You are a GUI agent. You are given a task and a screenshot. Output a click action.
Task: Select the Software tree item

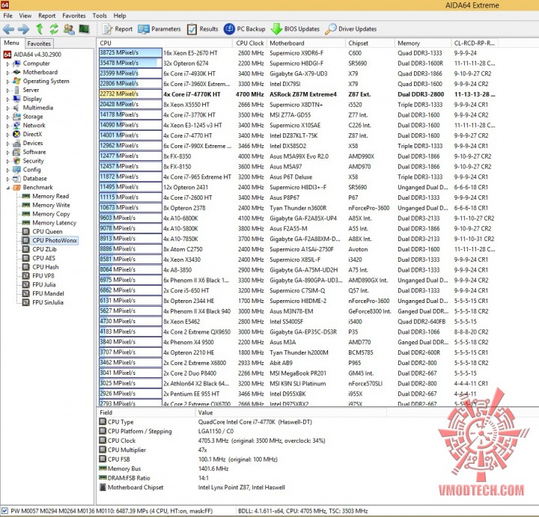(34, 152)
